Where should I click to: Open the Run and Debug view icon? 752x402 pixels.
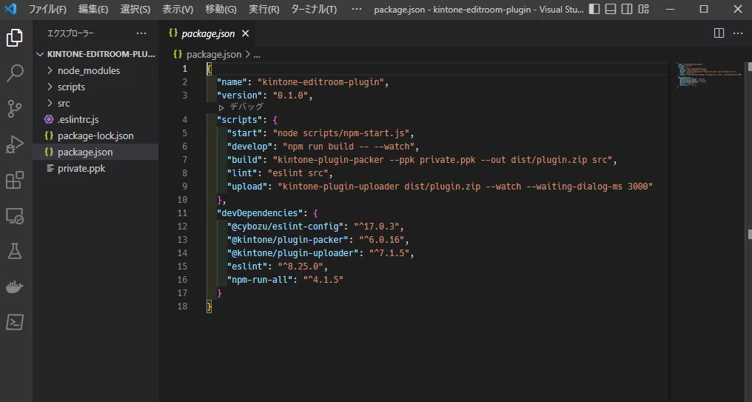pos(14,144)
